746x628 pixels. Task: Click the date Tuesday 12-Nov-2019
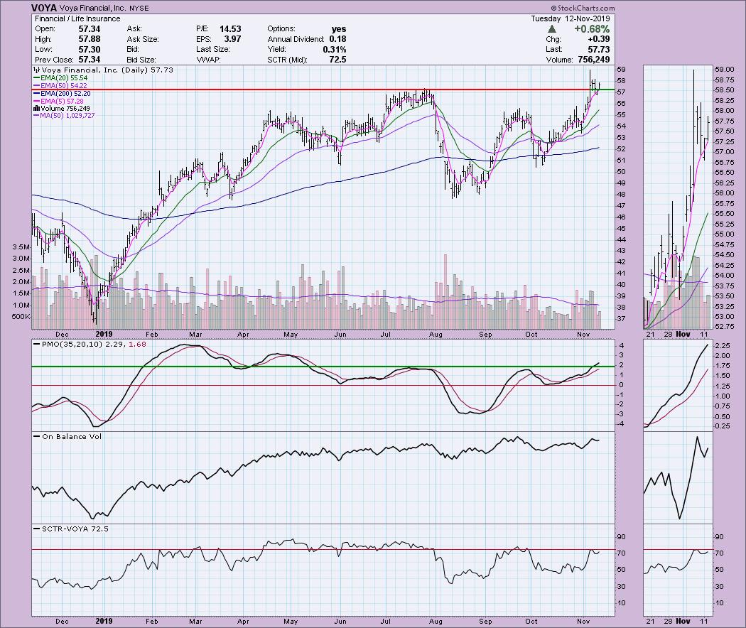coord(571,18)
